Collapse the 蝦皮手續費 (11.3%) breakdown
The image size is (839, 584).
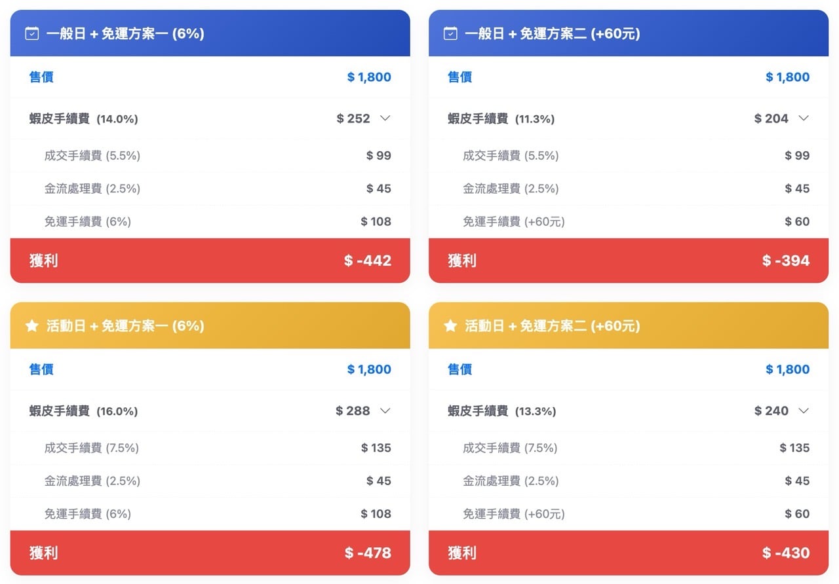[x=804, y=119]
